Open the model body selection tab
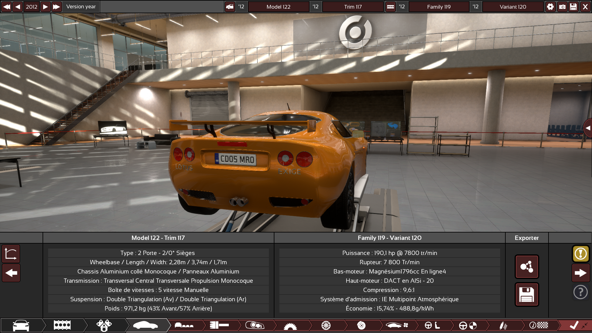 tap(184, 325)
